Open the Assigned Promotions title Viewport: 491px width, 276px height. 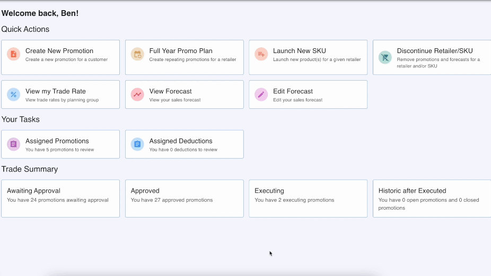click(x=57, y=141)
